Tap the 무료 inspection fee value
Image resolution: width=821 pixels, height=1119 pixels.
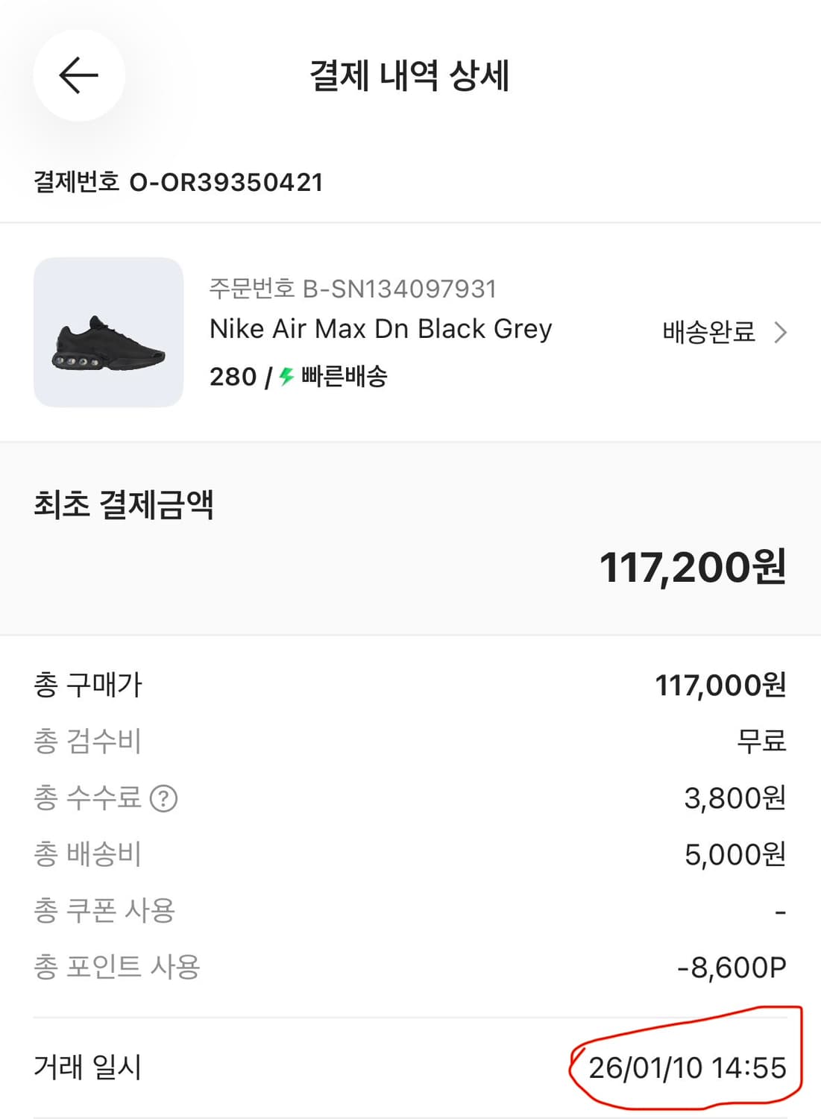[x=761, y=742]
